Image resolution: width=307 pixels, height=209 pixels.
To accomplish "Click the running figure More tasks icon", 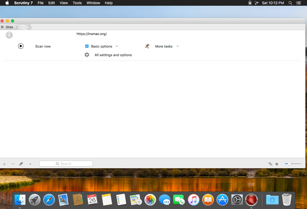I will 147,46.
